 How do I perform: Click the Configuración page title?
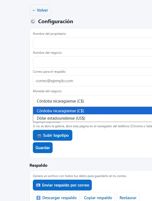click(x=55, y=21)
